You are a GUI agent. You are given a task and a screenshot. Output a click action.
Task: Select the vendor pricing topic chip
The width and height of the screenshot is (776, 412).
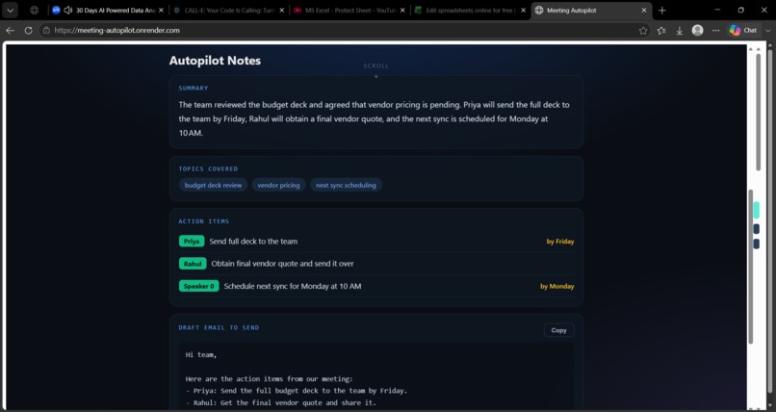(278, 185)
